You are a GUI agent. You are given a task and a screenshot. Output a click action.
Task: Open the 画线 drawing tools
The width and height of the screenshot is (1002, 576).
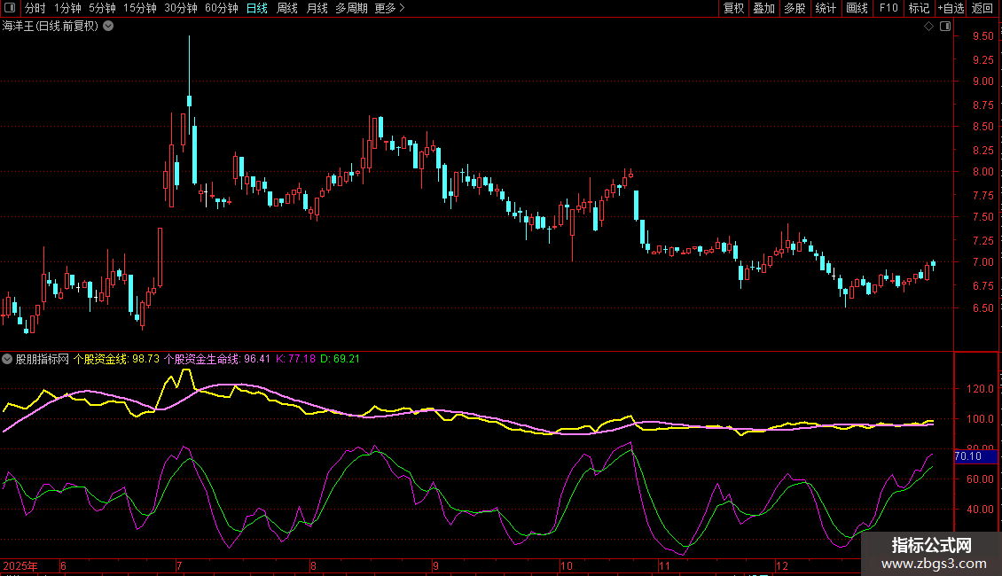point(857,9)
